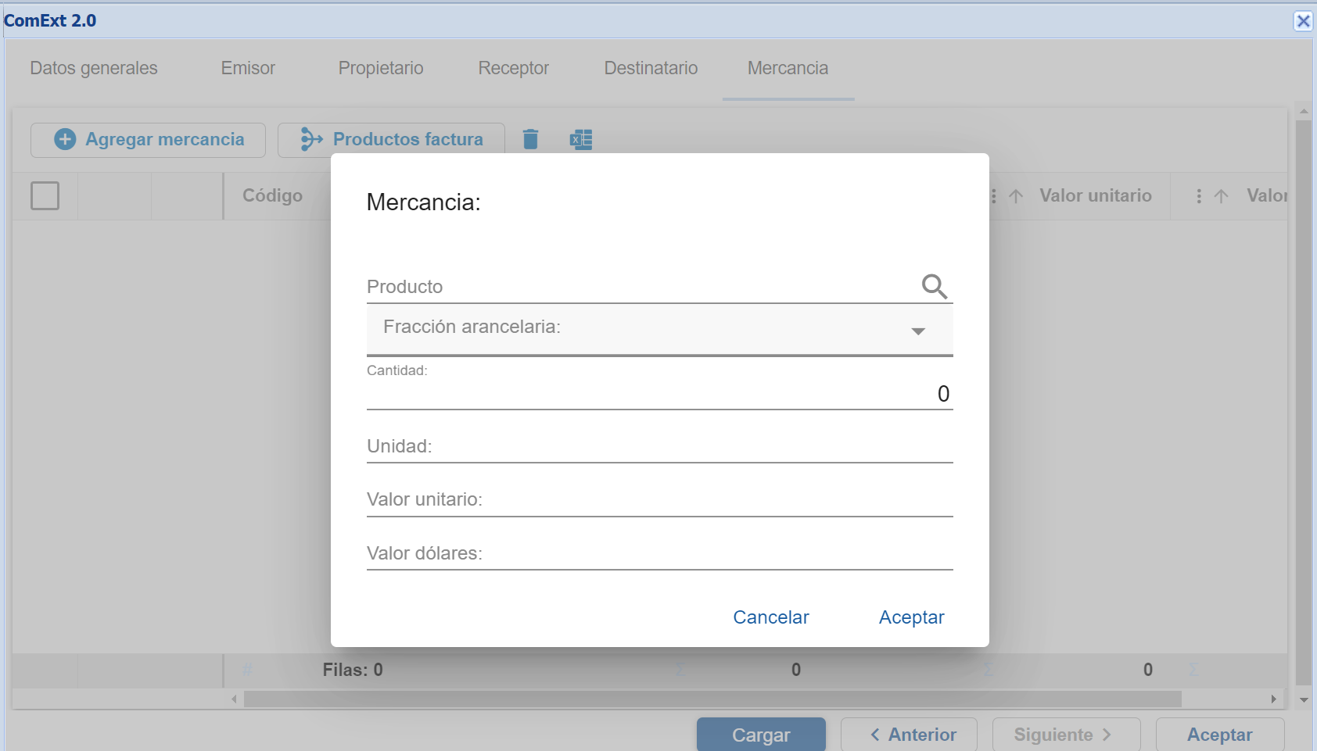The height and width of the screenshot is (751, 1317).
Task: Click the trash delete icon in toolbar
Action: pos(530,139)
